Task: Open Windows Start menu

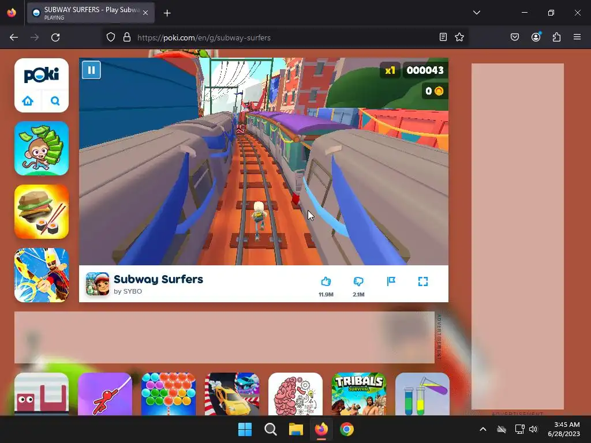Action: pyautogui.click(x=245, y=429)
